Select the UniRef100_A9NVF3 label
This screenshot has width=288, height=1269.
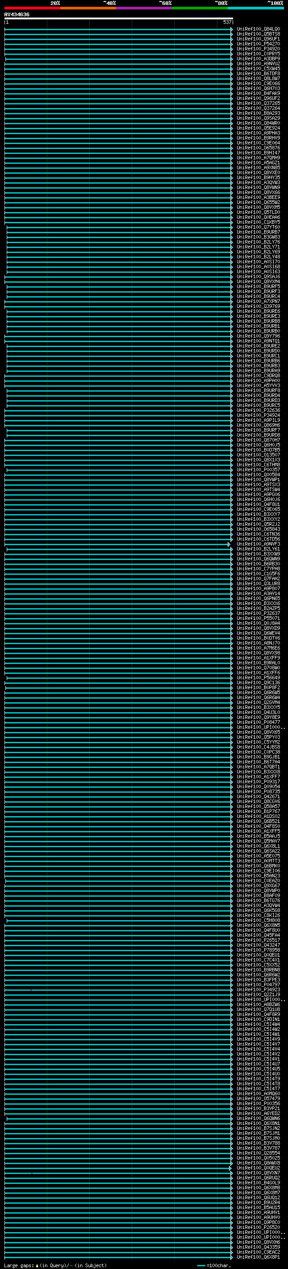click(258, 544)
